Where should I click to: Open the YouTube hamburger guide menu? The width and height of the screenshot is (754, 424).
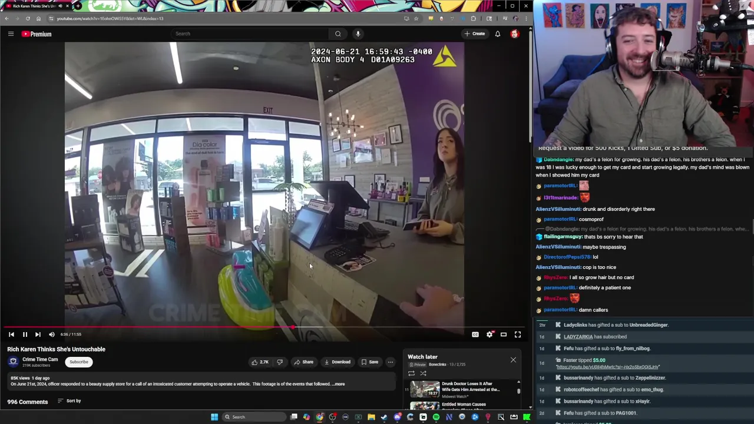[11, 34]
